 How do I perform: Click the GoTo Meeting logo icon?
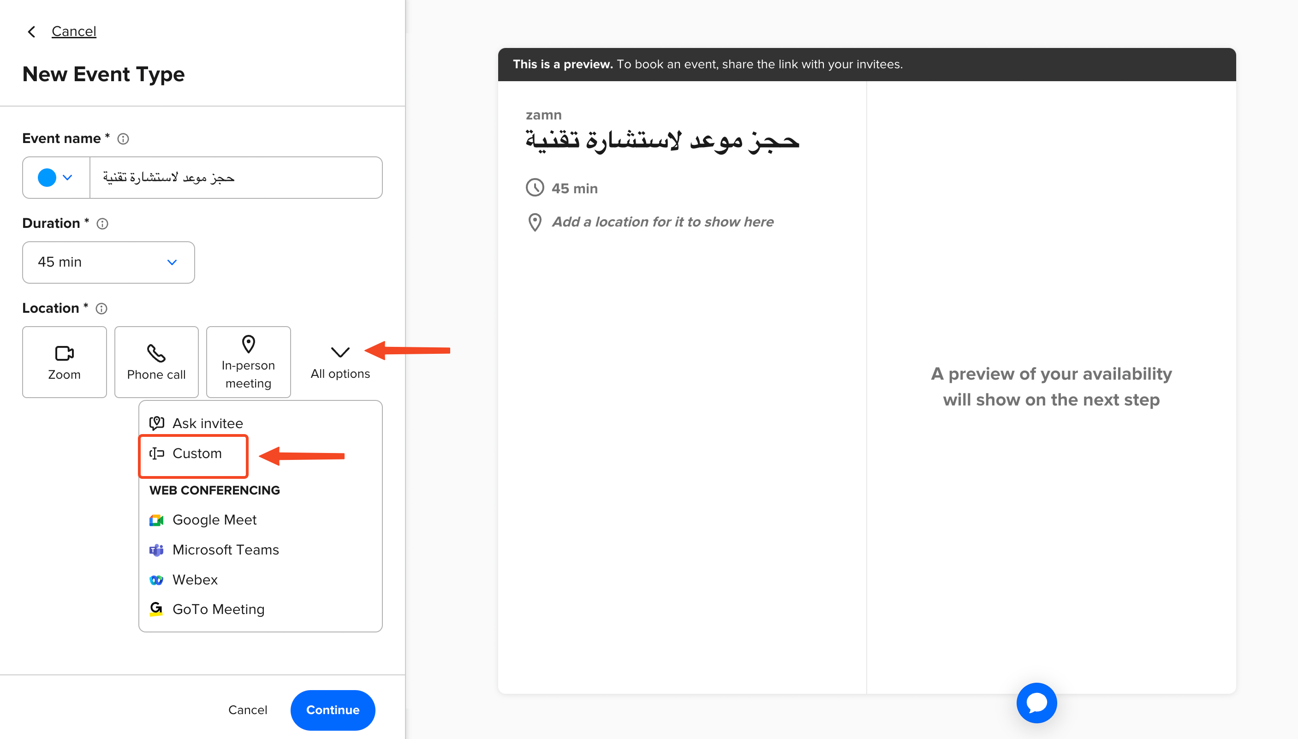(156, 609)
